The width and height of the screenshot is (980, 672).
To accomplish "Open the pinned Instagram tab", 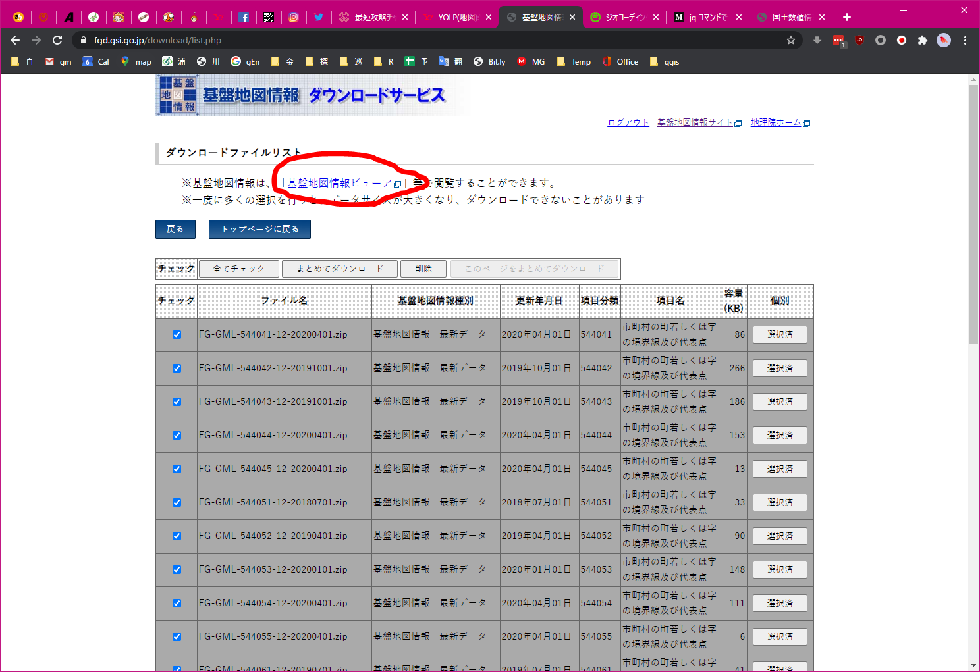I will coord(294,17).
